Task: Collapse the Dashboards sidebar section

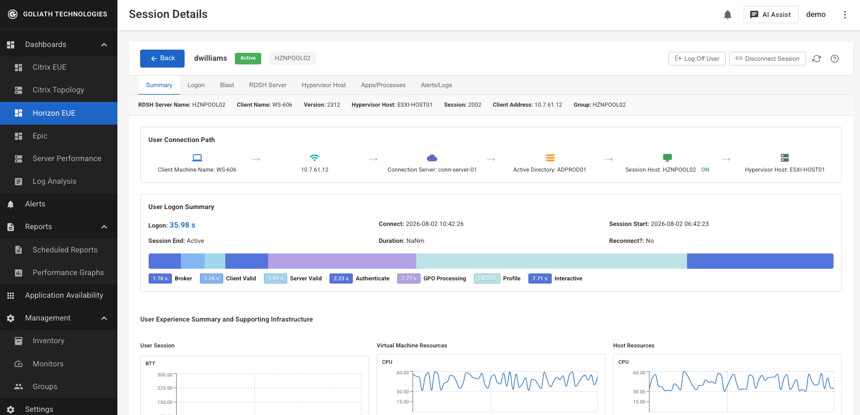Action: 104,45
